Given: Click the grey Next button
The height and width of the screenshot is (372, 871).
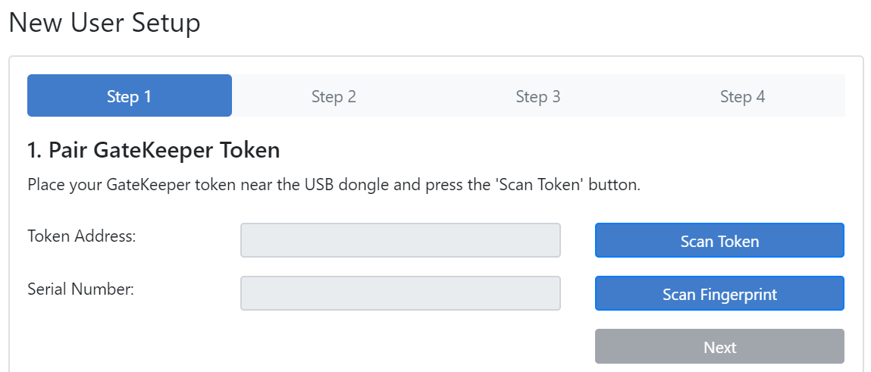Looking at the screenshot, I should pos(719,347).
